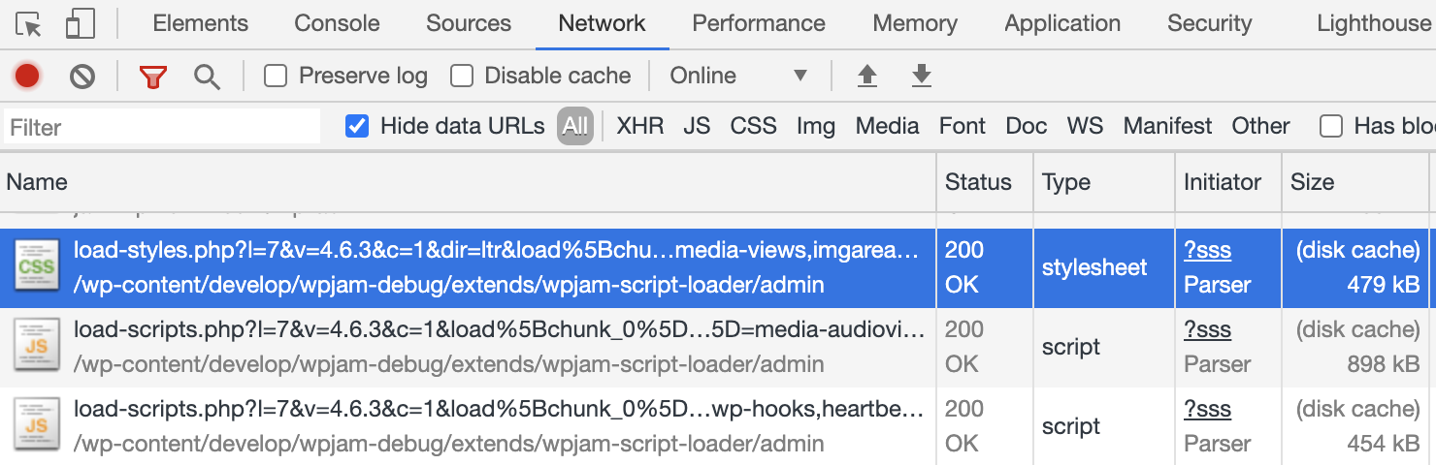
Task: Toggle the red filter funnel icon
Action: pos(152,76)
